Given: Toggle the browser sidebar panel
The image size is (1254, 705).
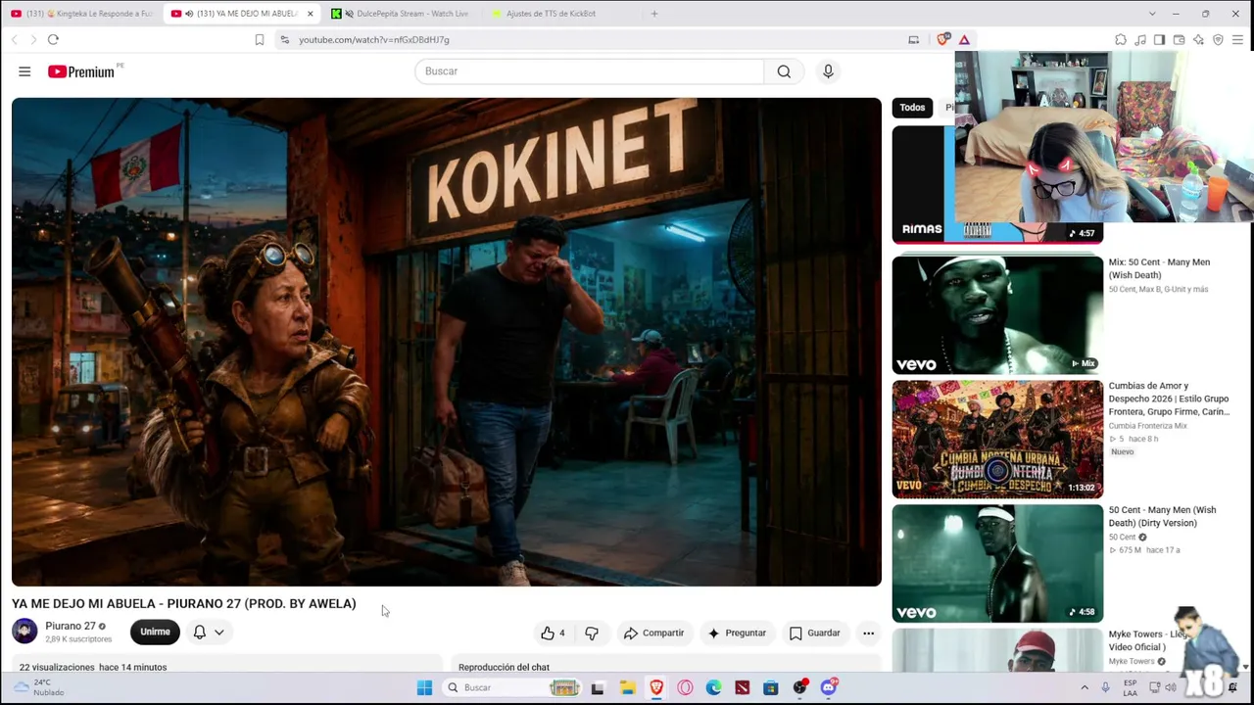Looking at the screenshot, I should coord(1159,40).
